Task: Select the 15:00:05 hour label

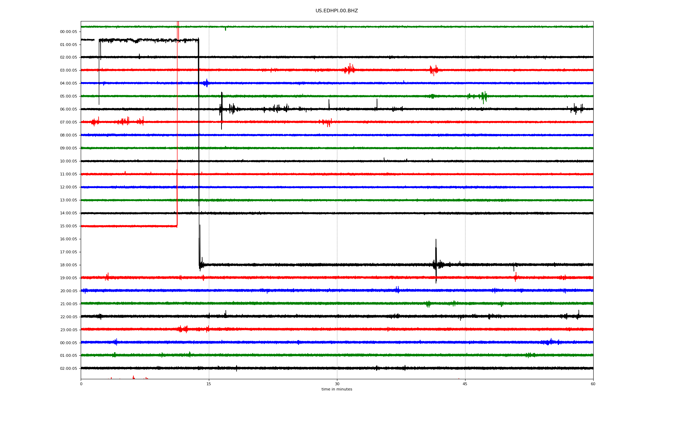Action: pos(68,226)
